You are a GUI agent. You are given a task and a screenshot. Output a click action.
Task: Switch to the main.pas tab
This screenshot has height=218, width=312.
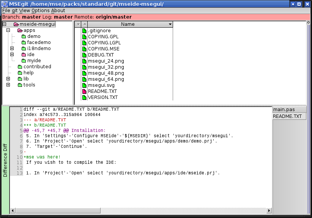(284, 110)
